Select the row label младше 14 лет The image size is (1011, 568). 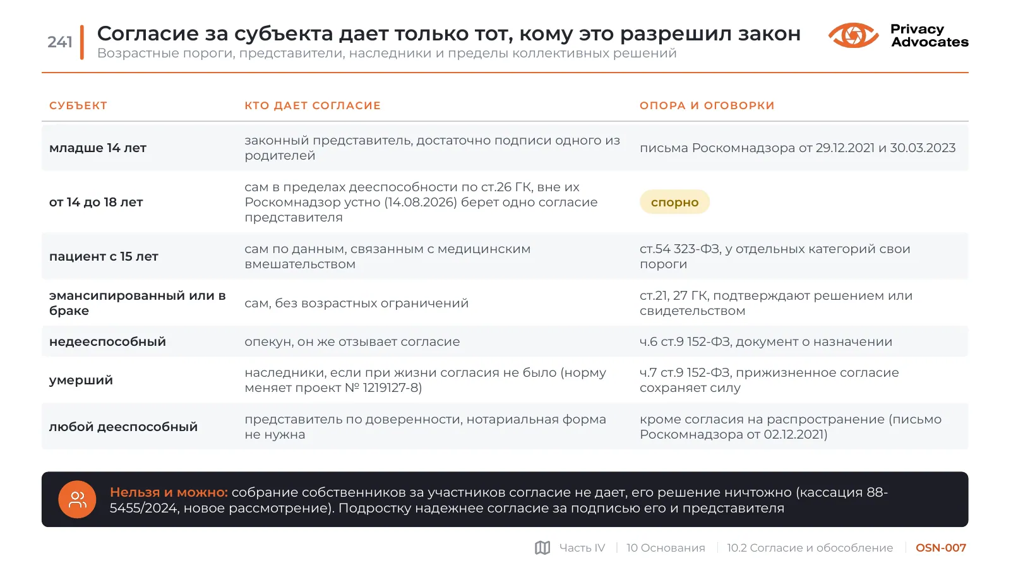click(x=98, y=148)
